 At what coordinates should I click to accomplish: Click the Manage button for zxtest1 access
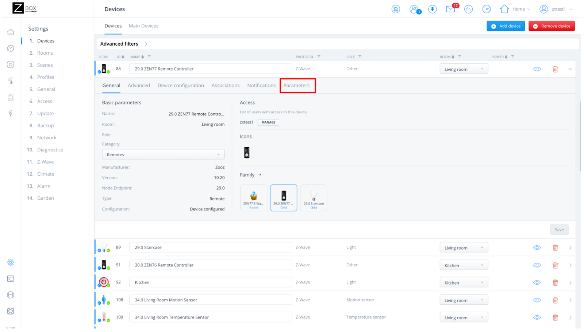click(268, 122)
